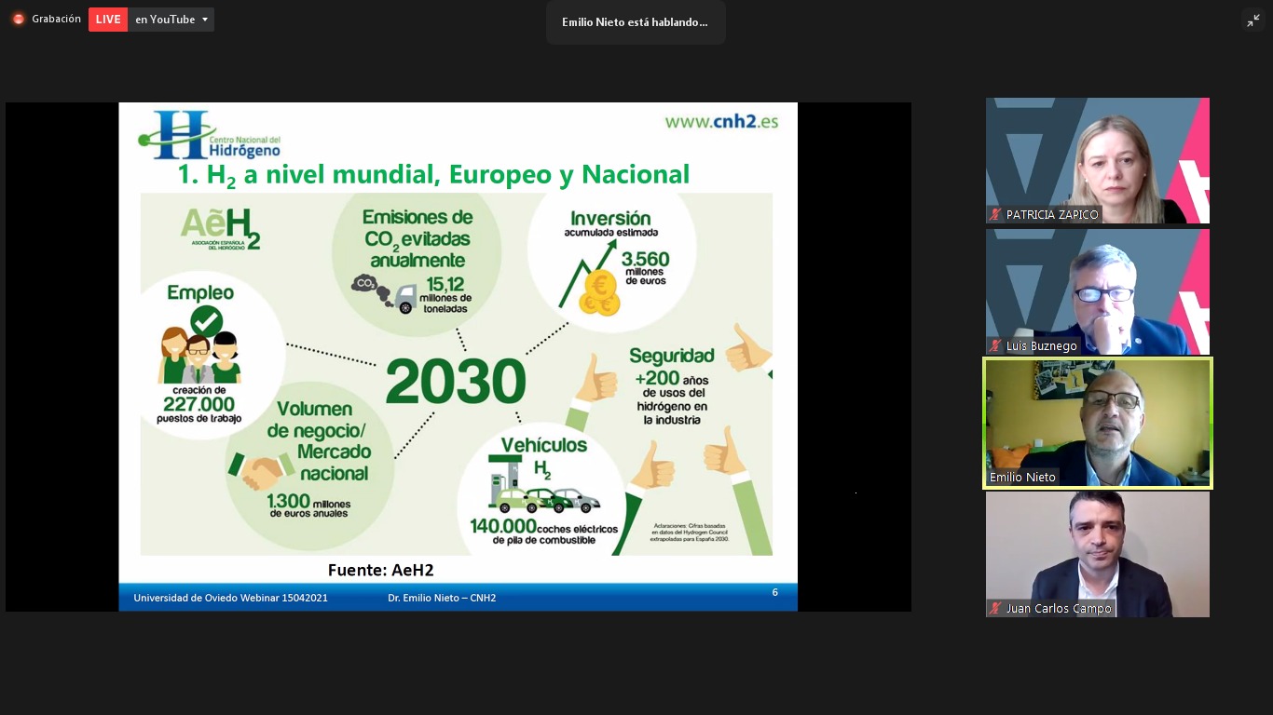The width and height of the screenshot is (1273, 715).
Task: Click the green checkmark icon under Empleo
Action: pos(206,321)
